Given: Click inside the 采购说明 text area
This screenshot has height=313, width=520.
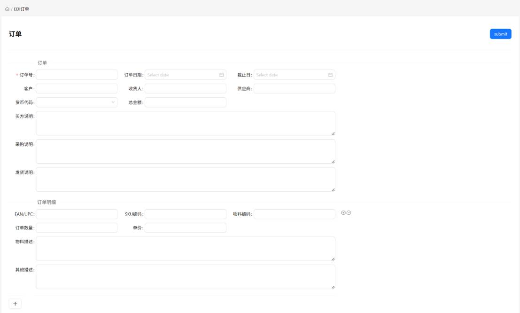Looking at the screenshot, I should click(x=186, y=151).
